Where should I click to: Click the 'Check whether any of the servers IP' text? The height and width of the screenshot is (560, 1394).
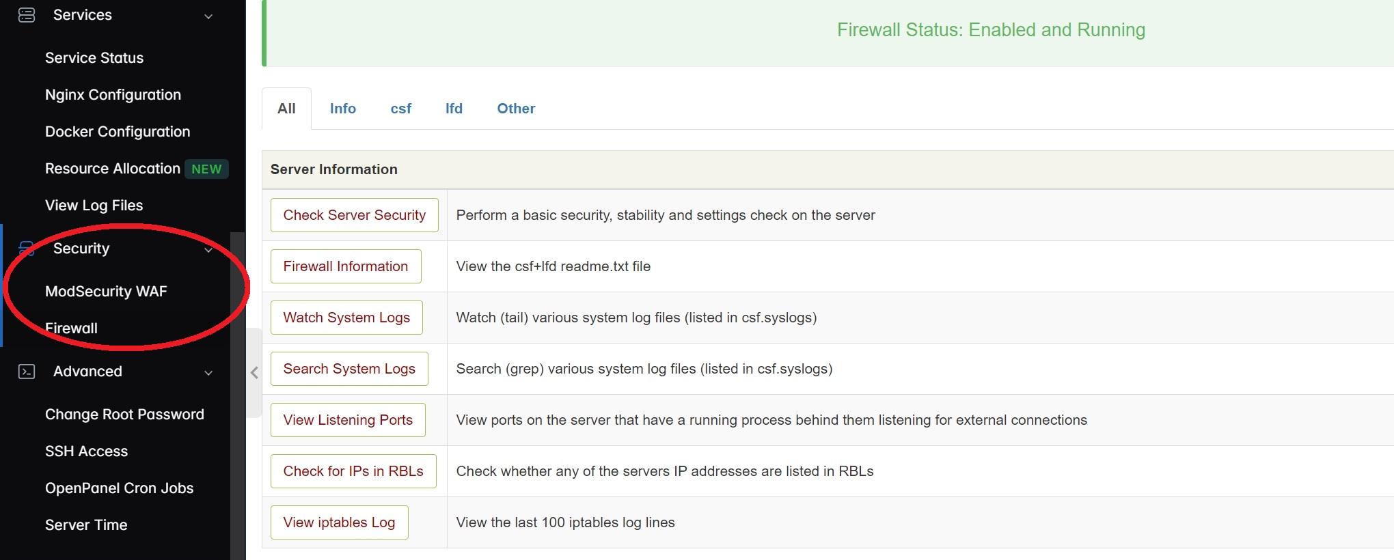(665, 471)
